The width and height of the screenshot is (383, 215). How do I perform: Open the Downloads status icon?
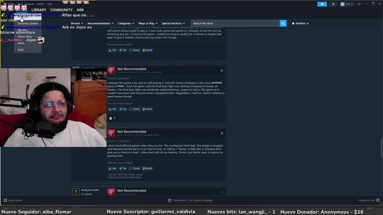[170, 200]
